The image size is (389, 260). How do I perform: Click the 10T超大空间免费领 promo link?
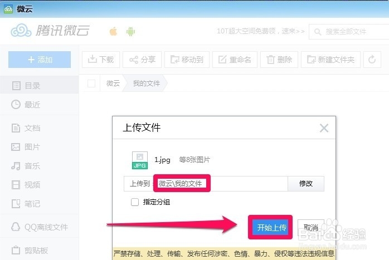(x=260, y=31)
